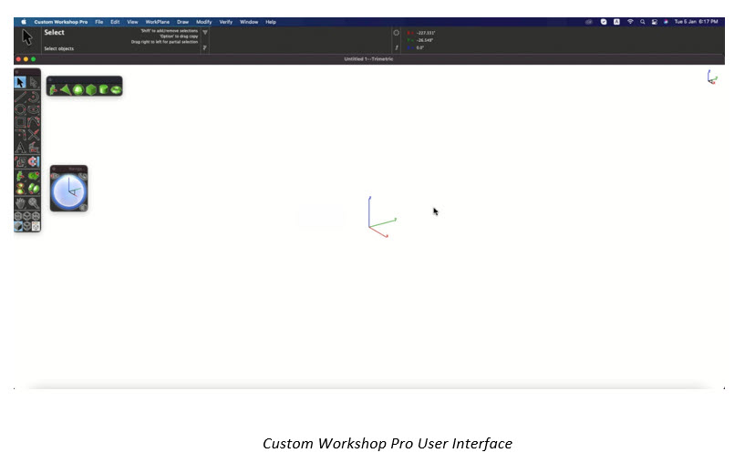
Task: Select the arrow Select tool in tool palette
Action: [20, 83]
